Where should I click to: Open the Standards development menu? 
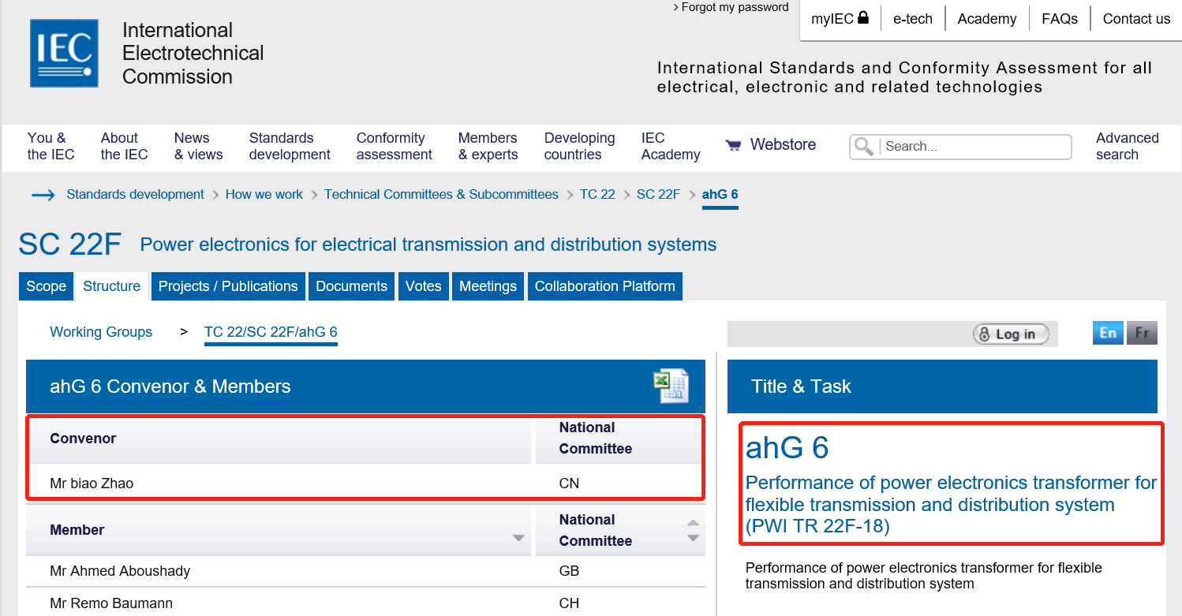[x=290, y=146]
